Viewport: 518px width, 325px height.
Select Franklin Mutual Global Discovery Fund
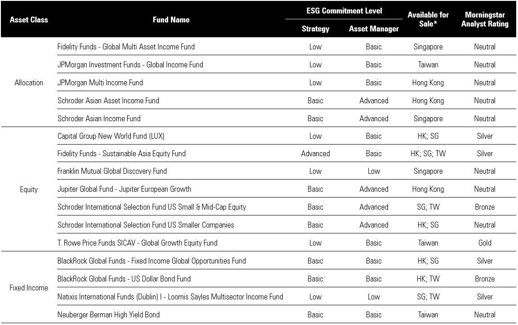112,171
